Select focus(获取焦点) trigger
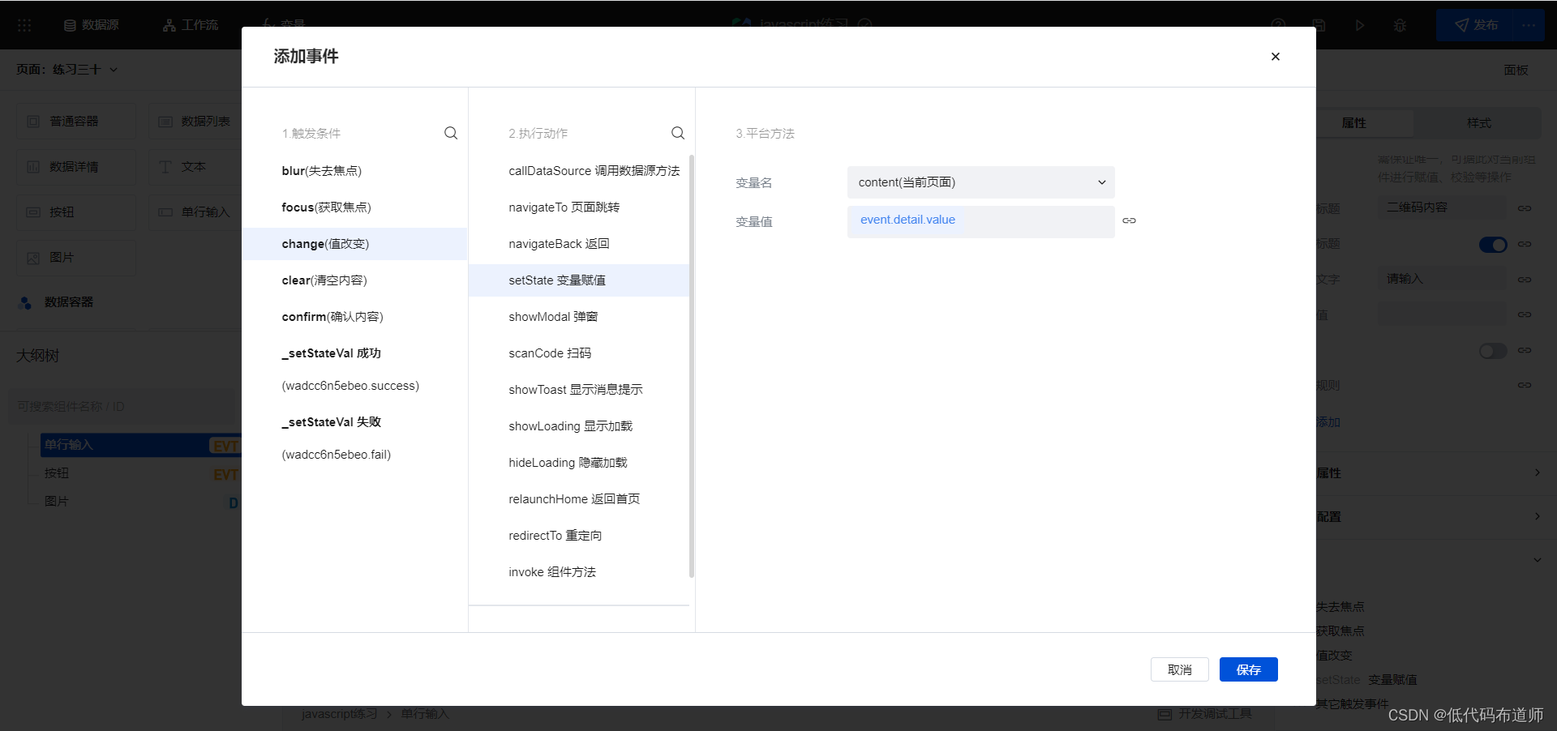Screen dimensions: 1557x731 coord(354,207)
